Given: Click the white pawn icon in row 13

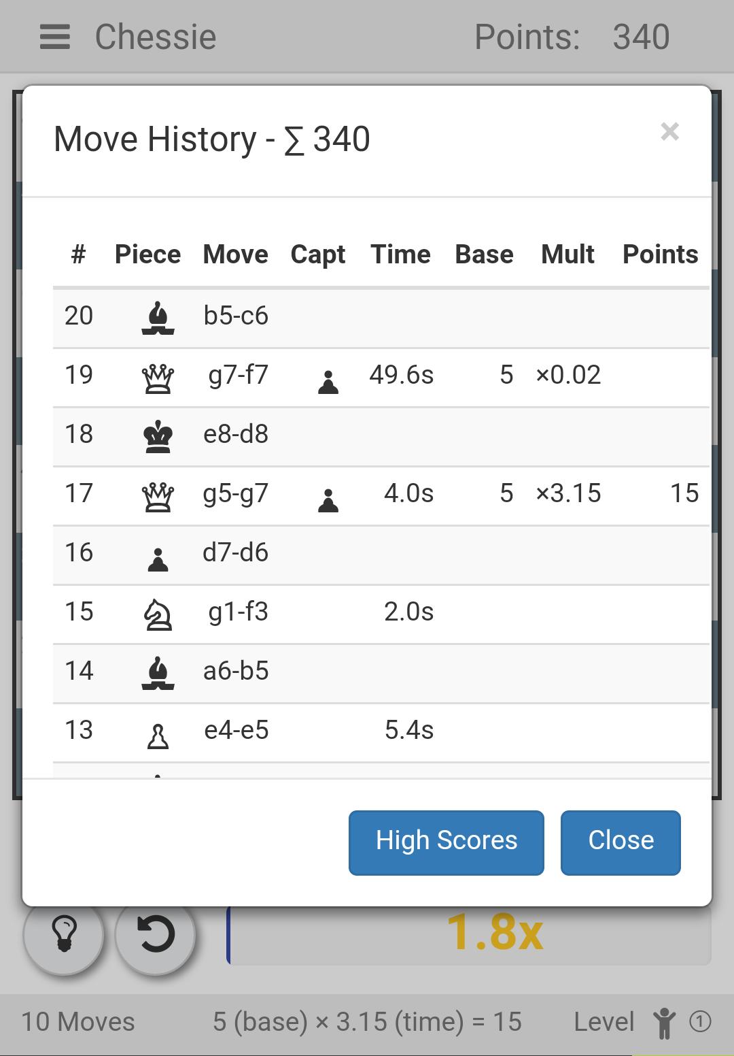Looking at the screenshot, I should tap(158, 735).
